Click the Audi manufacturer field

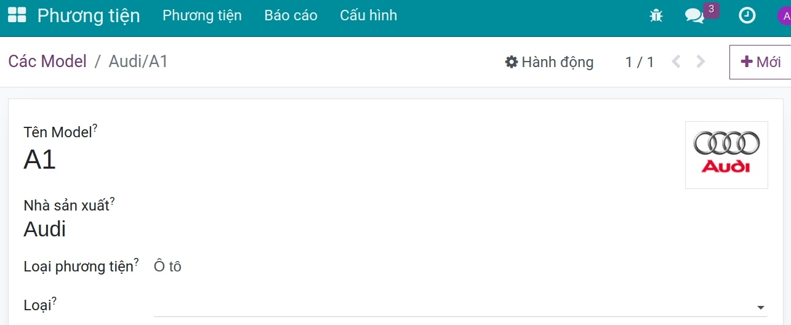coord(45,229)
